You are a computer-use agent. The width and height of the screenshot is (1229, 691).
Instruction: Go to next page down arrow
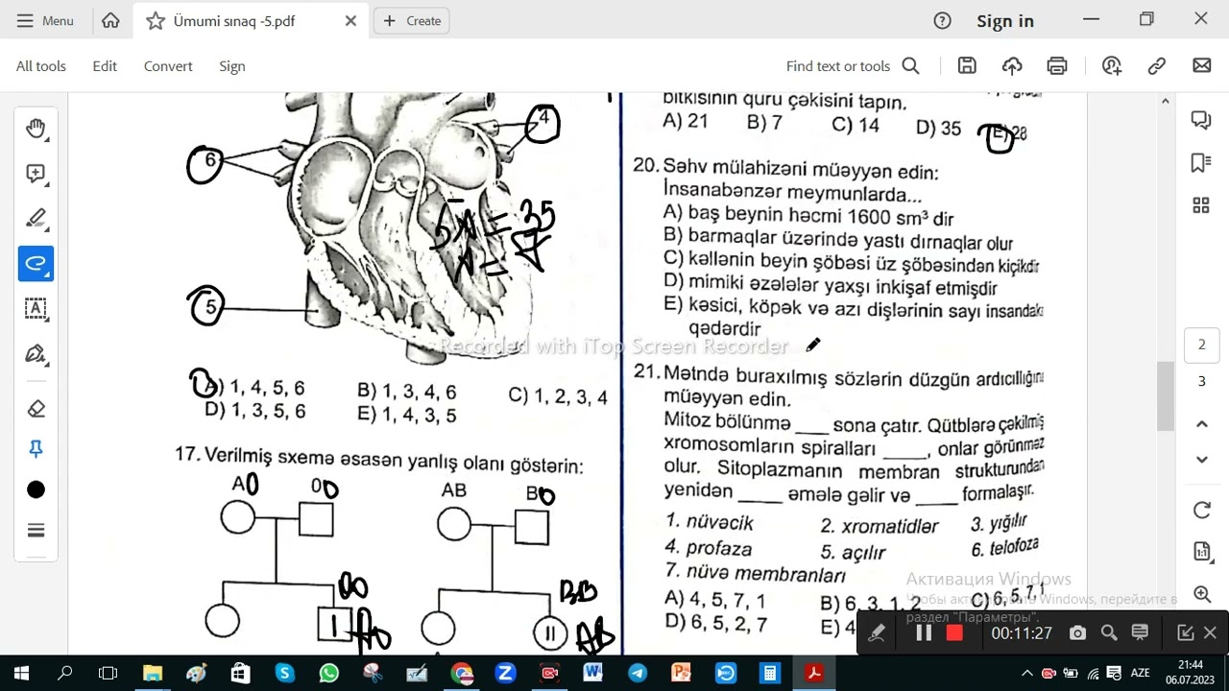[x=1201, y=460]
